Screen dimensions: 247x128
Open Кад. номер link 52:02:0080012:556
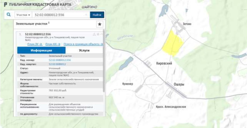(x=60, y=60)
